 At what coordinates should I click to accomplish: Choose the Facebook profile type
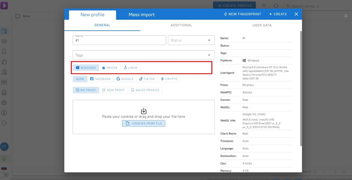[101, 79]
